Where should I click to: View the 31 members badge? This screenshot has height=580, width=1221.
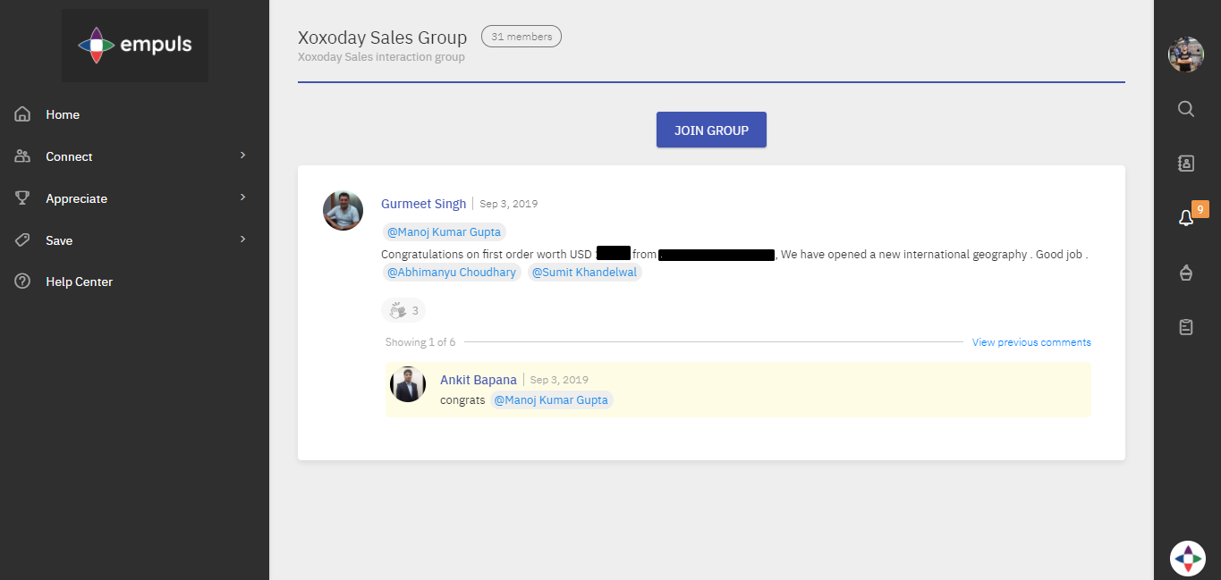(x=521, y=37)
